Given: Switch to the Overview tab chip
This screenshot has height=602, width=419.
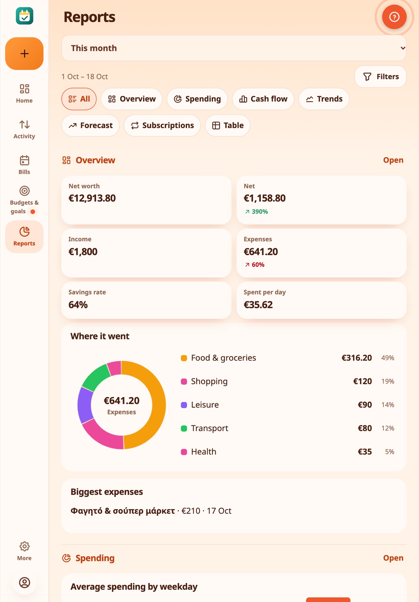Looking at the screenshot, I should point(132,99).
